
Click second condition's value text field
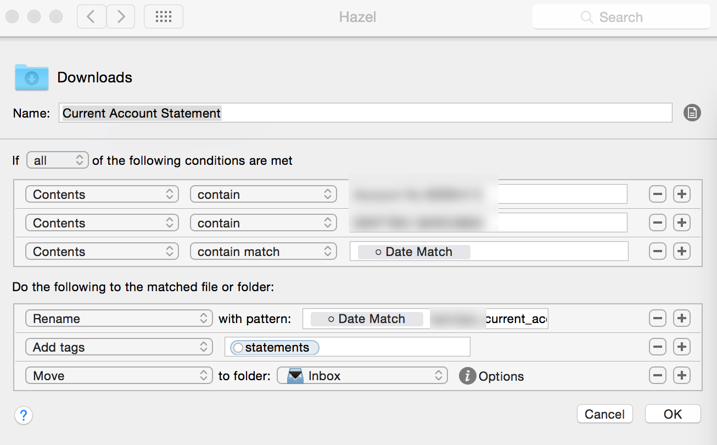(489, 223)
